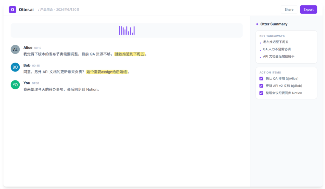Jump to Bob's 00:45 timestamp
325x189 pixels.
point(36,66)
